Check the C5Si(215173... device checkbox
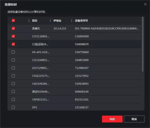The width and height of the screenshot is (150, 128). 13,76
